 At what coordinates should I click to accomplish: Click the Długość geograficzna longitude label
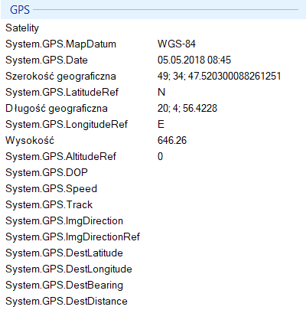[57, 109]
